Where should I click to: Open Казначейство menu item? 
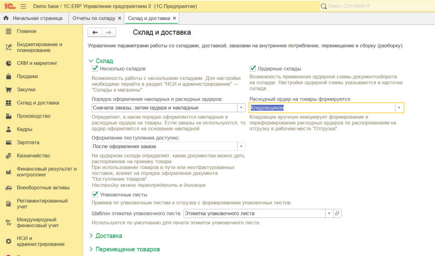coord(33,156)
